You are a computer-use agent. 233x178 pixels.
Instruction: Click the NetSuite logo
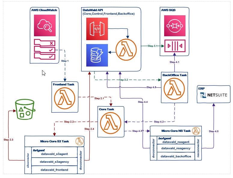pyautogui.click(x=214, y=95)
